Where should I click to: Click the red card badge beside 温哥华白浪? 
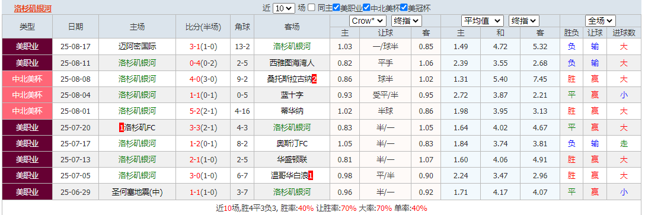(311, 176)
